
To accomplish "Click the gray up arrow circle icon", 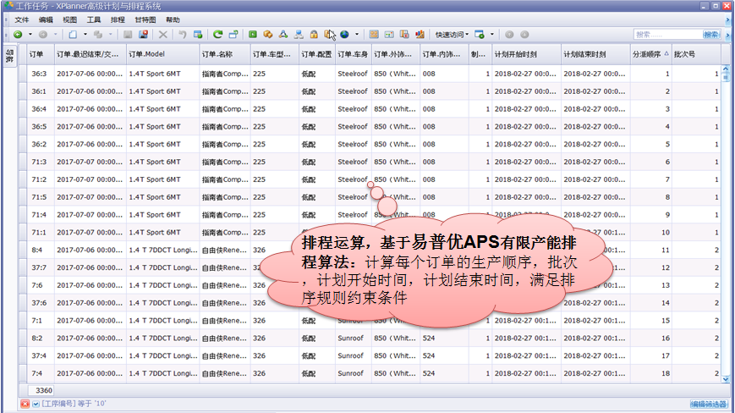I will click(509, 35).
